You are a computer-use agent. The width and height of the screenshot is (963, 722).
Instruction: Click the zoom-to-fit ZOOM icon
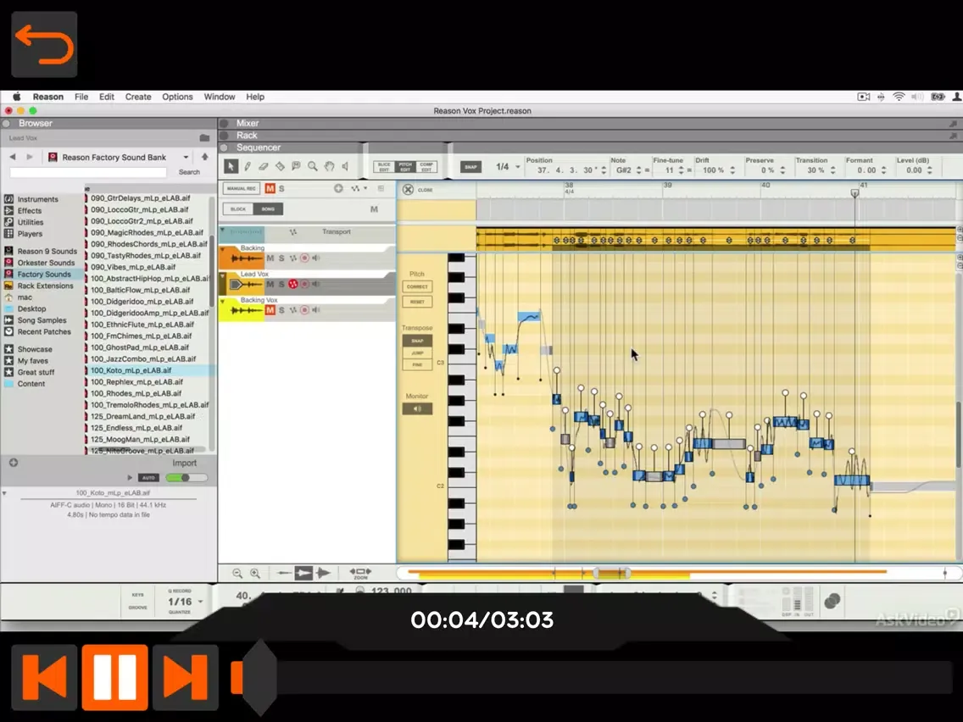[360, 574]
